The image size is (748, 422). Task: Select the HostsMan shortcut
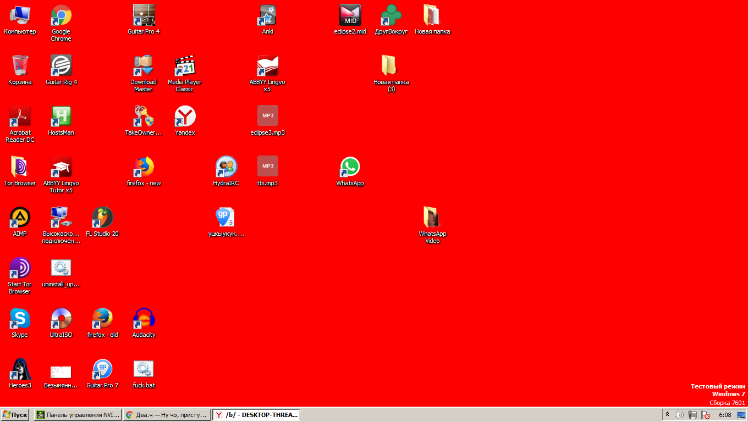[x=61, y=116]
